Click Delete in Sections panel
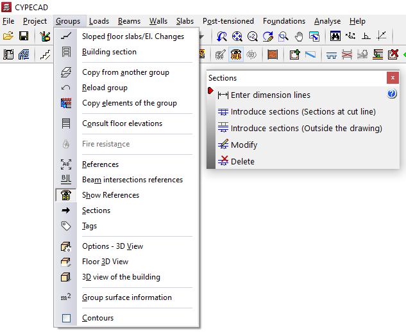This screenshot has height=332, width=406. point(242,161)
